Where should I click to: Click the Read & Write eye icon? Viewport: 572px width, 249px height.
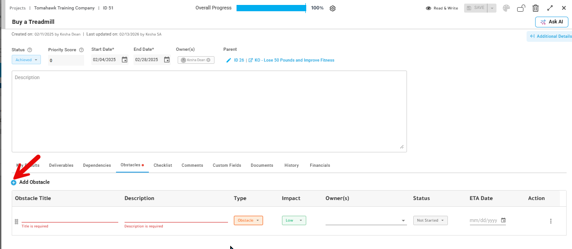pos(429,8)
